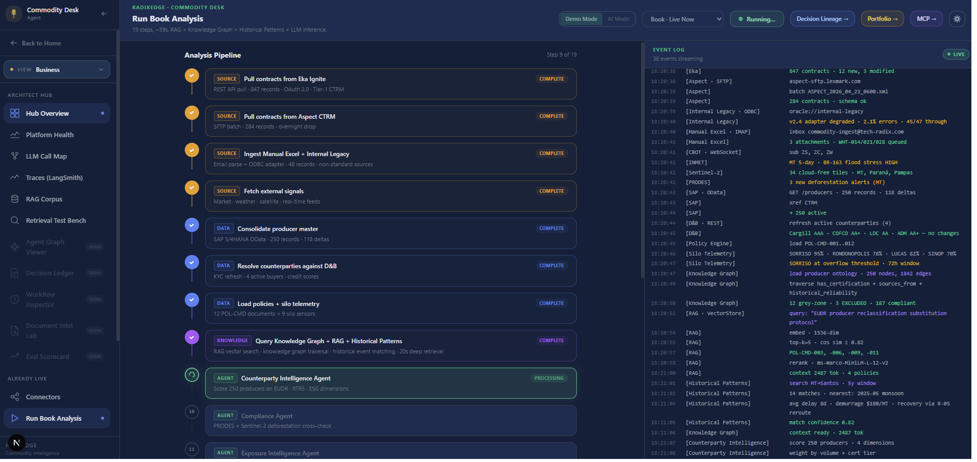Click log entry "batch ASPECT_2026_04_23_0600.xml"
Viewport: 977px width, 462px height.
click(839, 92)
